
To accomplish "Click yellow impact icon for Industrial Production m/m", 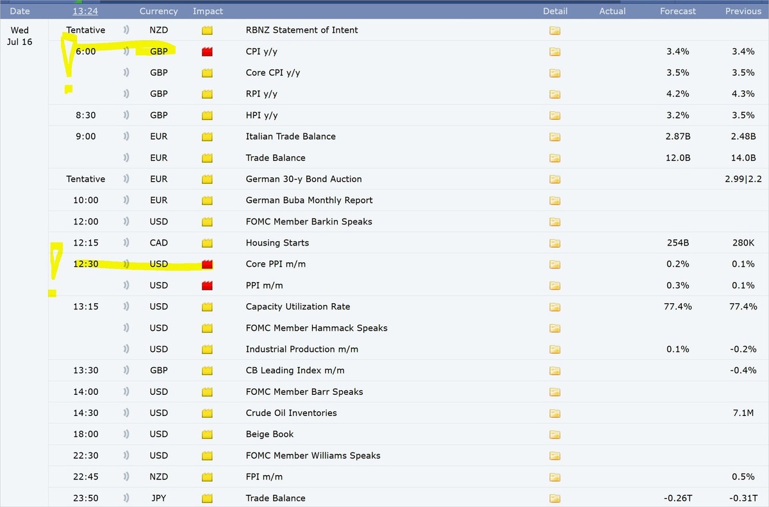I will click(x=207, y=349).
